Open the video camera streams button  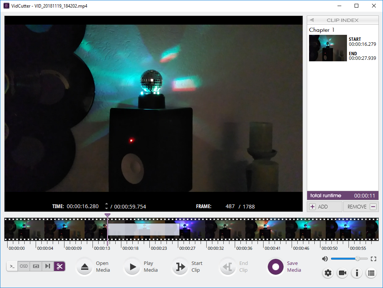click(342, 273)
